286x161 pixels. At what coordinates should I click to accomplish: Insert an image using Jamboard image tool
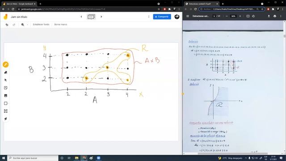pyautogui.click(x=6, y=95)
